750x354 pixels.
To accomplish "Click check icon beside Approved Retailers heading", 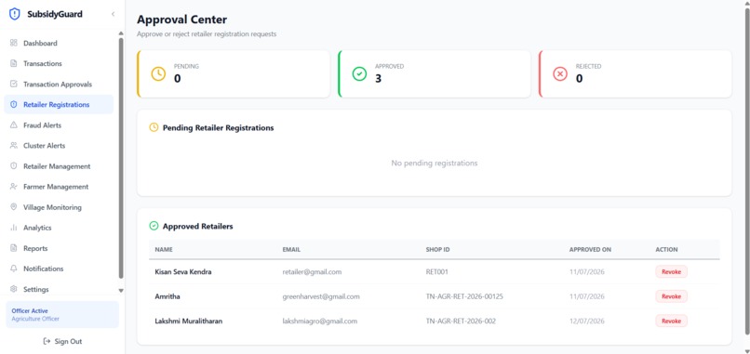I will [x=154, y=226].
